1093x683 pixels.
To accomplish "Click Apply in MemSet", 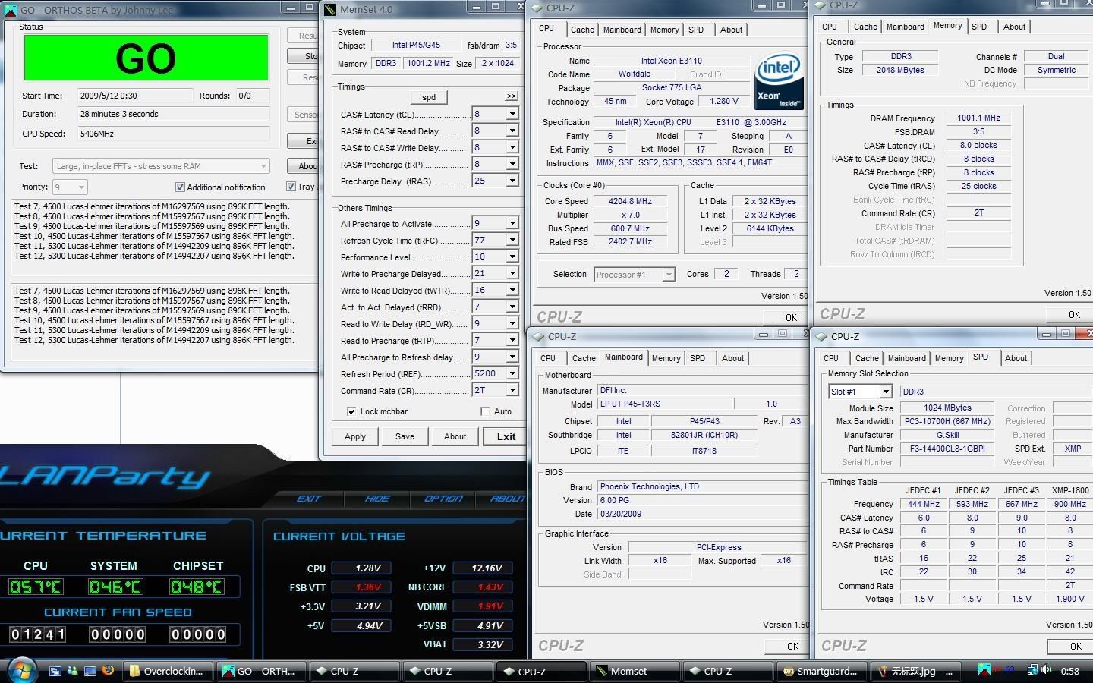I will point(355,436).
